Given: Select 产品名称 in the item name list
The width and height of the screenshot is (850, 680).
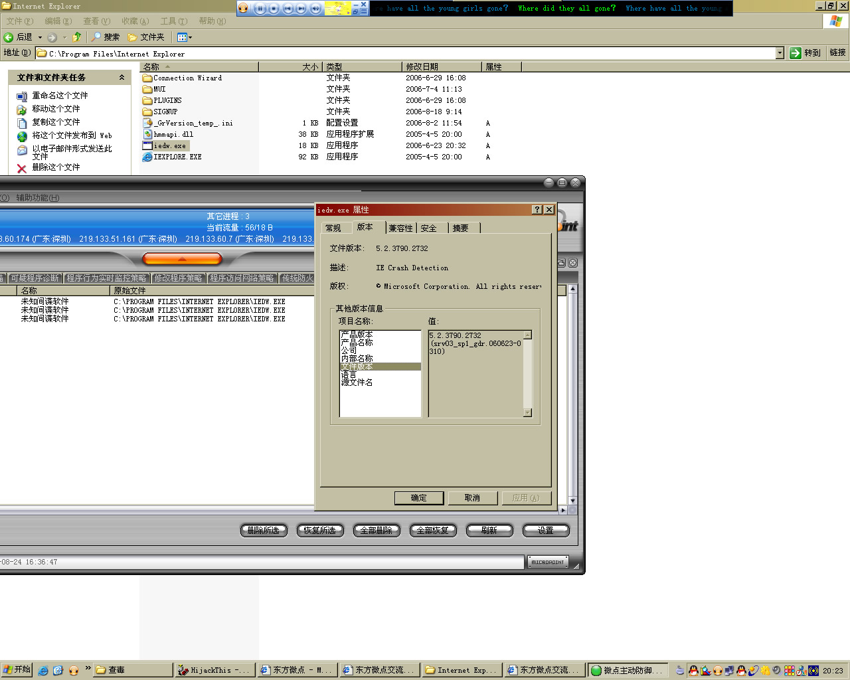Looking at the screenshot, I should coord(357,343).
